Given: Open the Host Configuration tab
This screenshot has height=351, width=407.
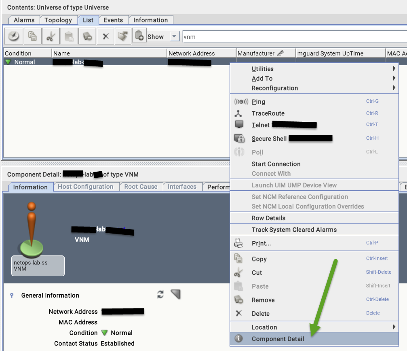Looking at the screenshot, I should (x=85, y=187).
